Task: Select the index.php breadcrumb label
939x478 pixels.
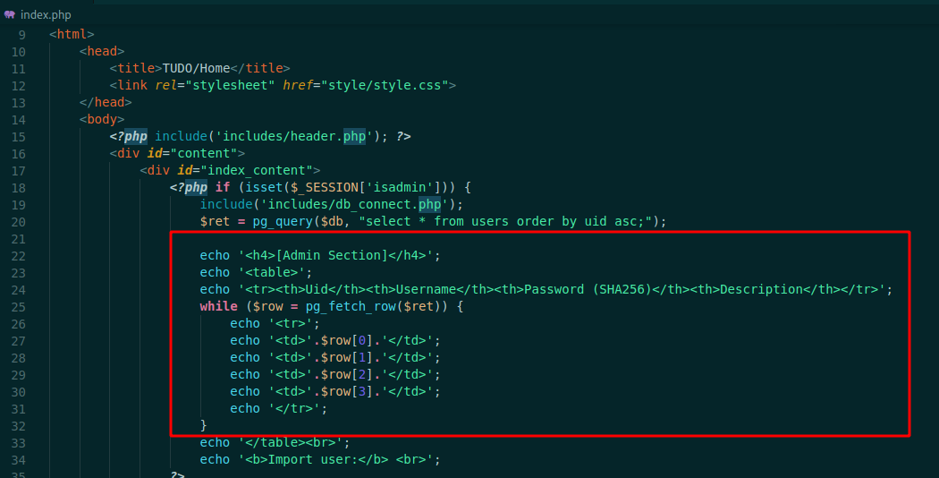Action: (x=46, y=15)
